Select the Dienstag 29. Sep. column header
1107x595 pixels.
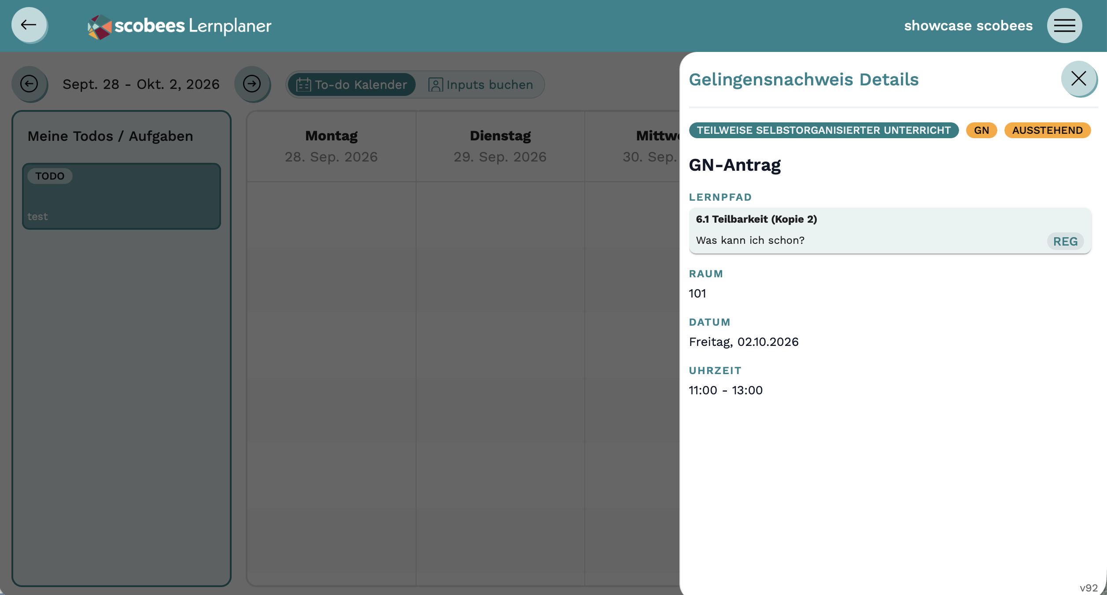point(500,147)
